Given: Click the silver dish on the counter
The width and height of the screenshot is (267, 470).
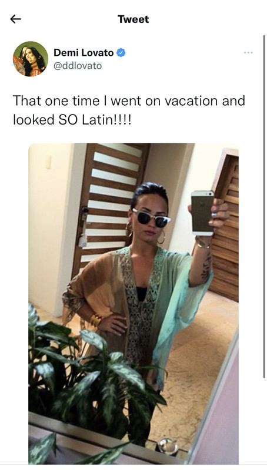Looking at the screenshot, I should (168, 446).
